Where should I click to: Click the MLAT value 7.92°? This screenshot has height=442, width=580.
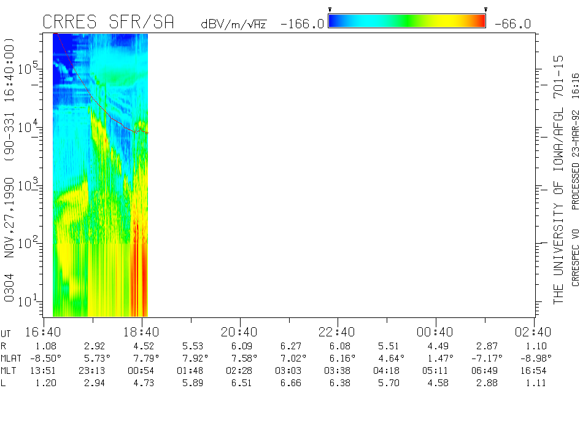coord(191,357)
